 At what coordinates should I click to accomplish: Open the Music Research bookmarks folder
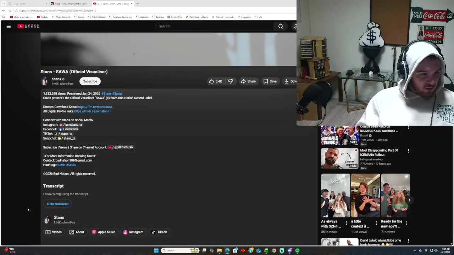(x=61, y=17)
